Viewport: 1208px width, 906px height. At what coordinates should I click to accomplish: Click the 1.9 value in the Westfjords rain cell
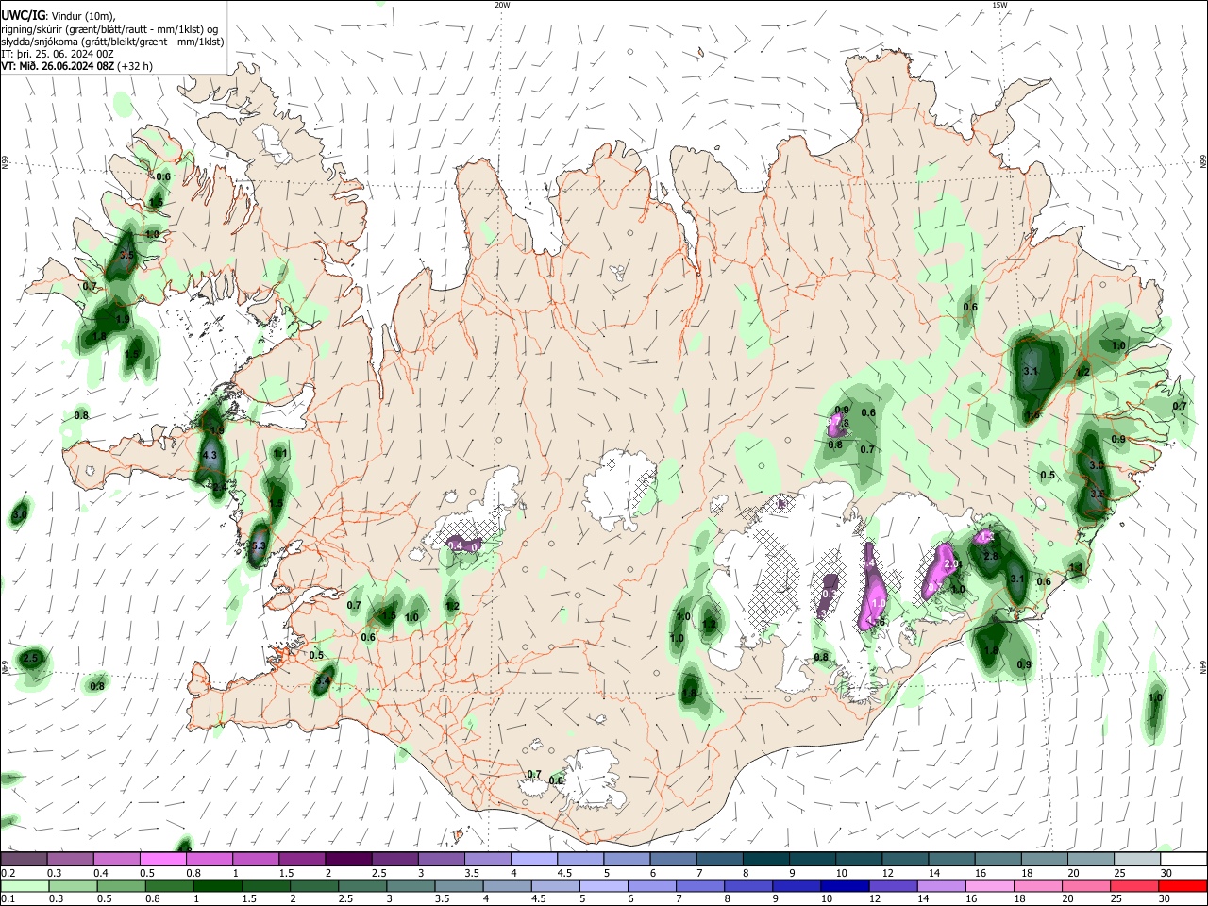click(x=122, y=320)
